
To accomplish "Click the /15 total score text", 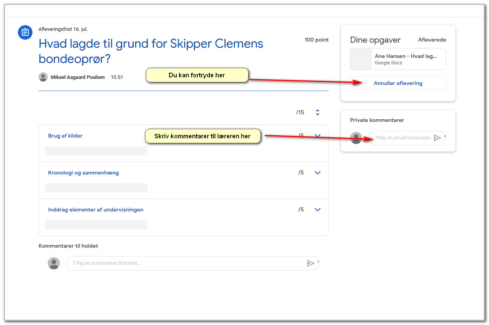I will coord(300,112).
